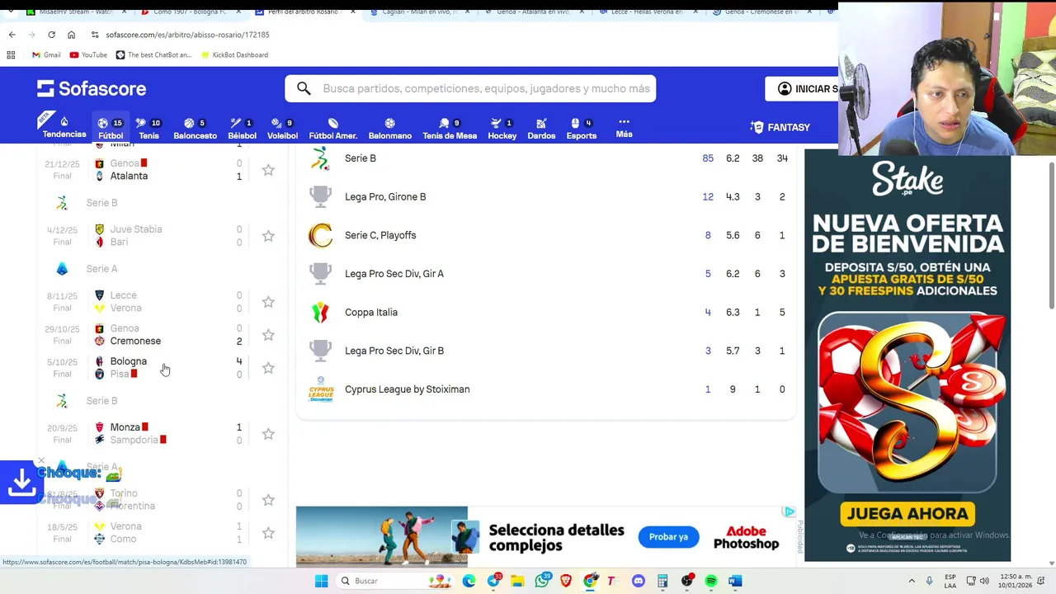The height and width of the screenshot is (594, 1056).
Task: Select the Fútbol sport icon
Action: (x=111, y=128)
